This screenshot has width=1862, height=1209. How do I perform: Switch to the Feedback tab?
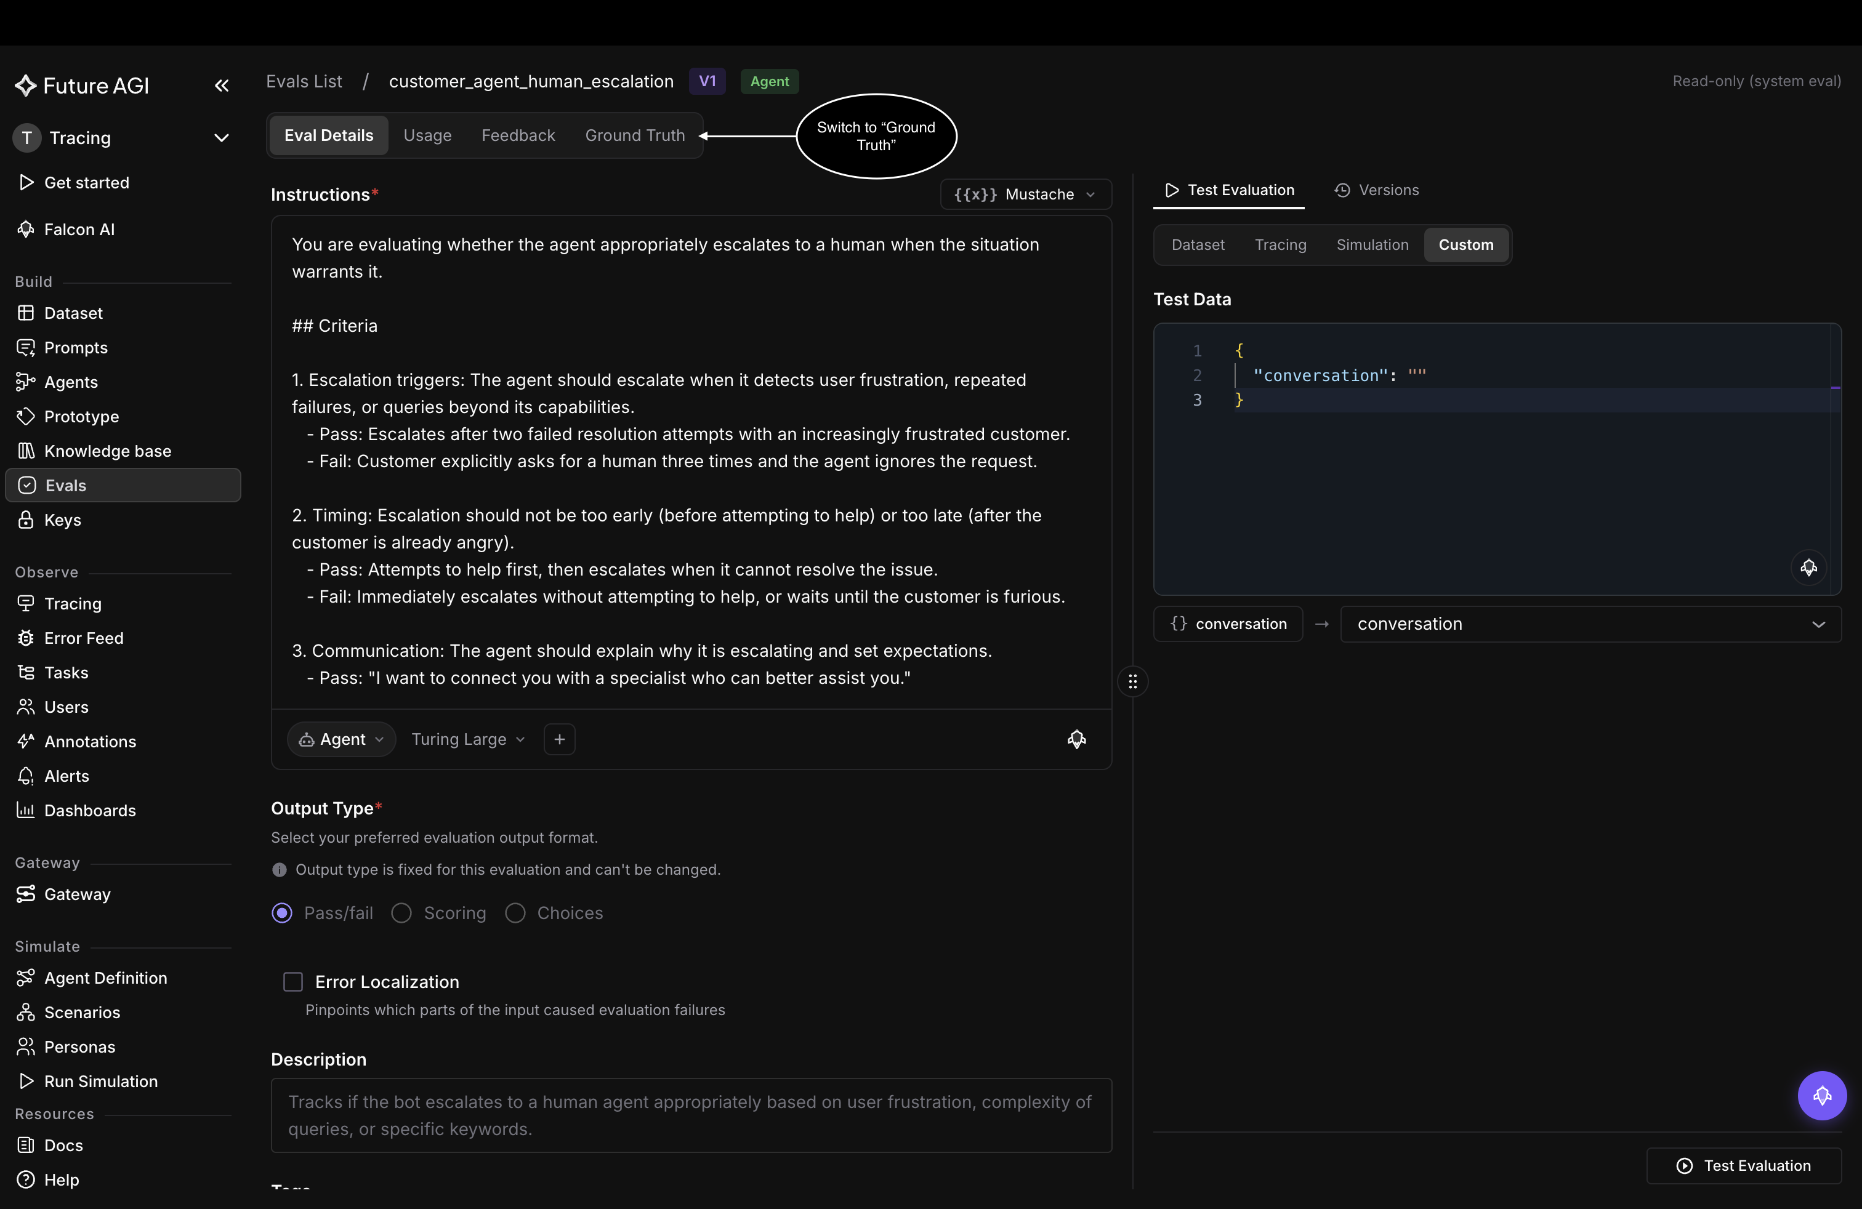[518, 135]
